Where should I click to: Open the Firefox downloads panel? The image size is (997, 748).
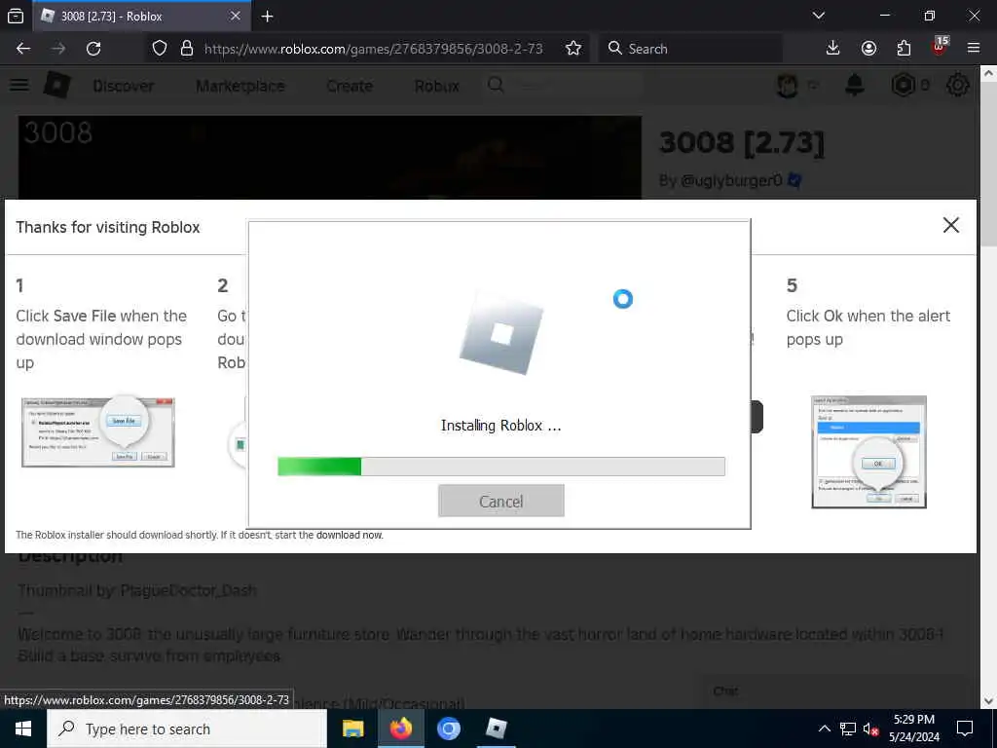coord(832,49)
